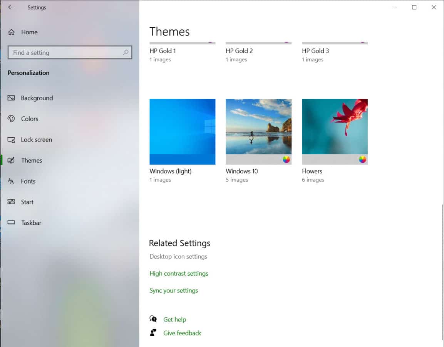
Task: Open Colors via the palette icon
Action: pos(11,119)
